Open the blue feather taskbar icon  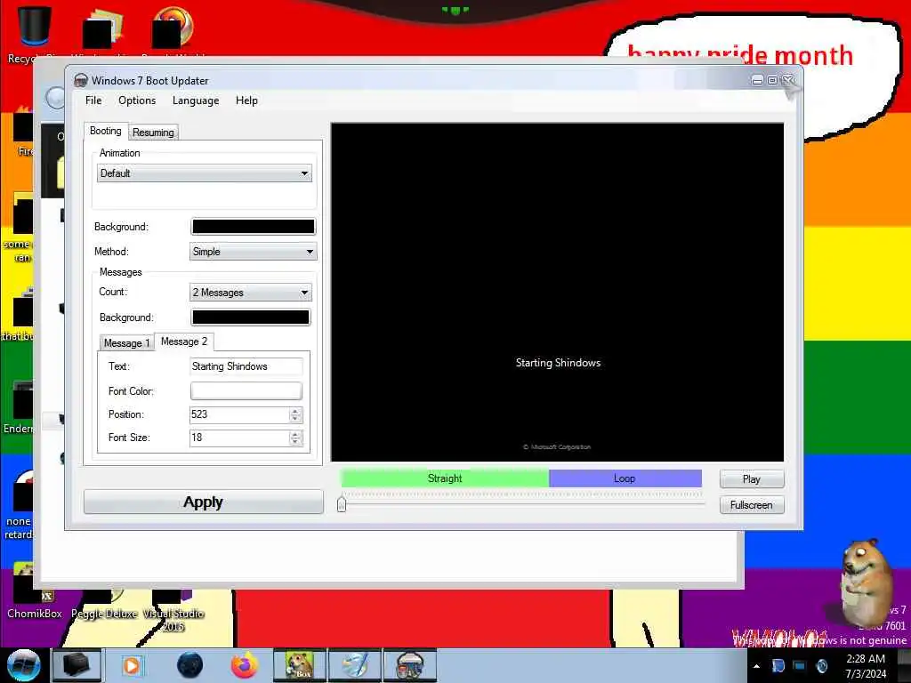[x=355, y=665]
